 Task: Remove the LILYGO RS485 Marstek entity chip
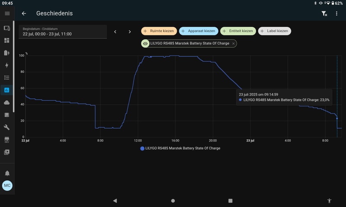pyautogui.click(x=234, y=44)
